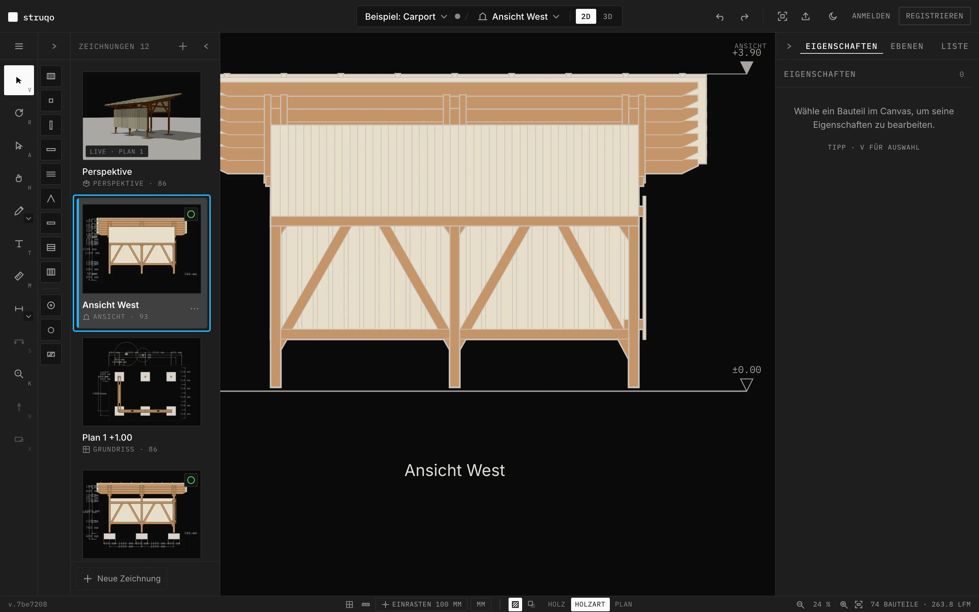This screenshot has width=979, height=612.
Task: Open the EBENEN tab
Action: pos(907,46)
